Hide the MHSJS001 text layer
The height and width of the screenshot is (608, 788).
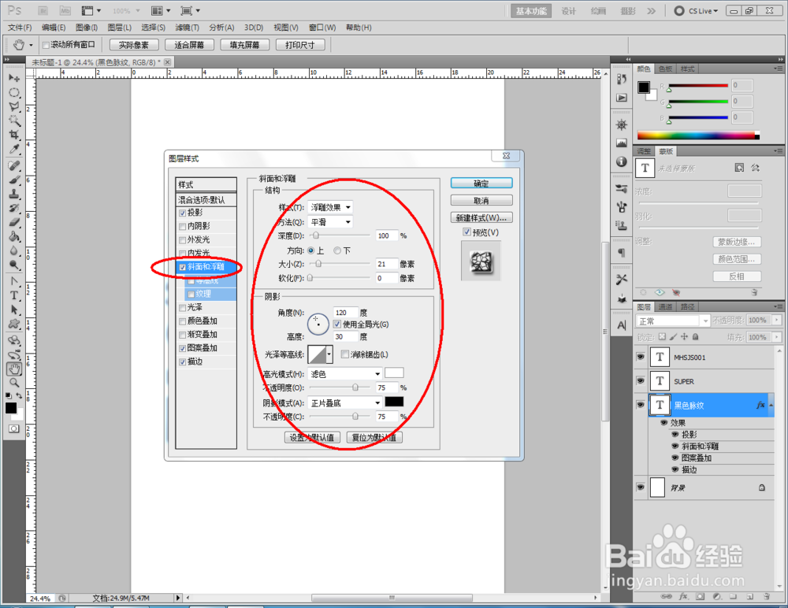coord(640,357)
